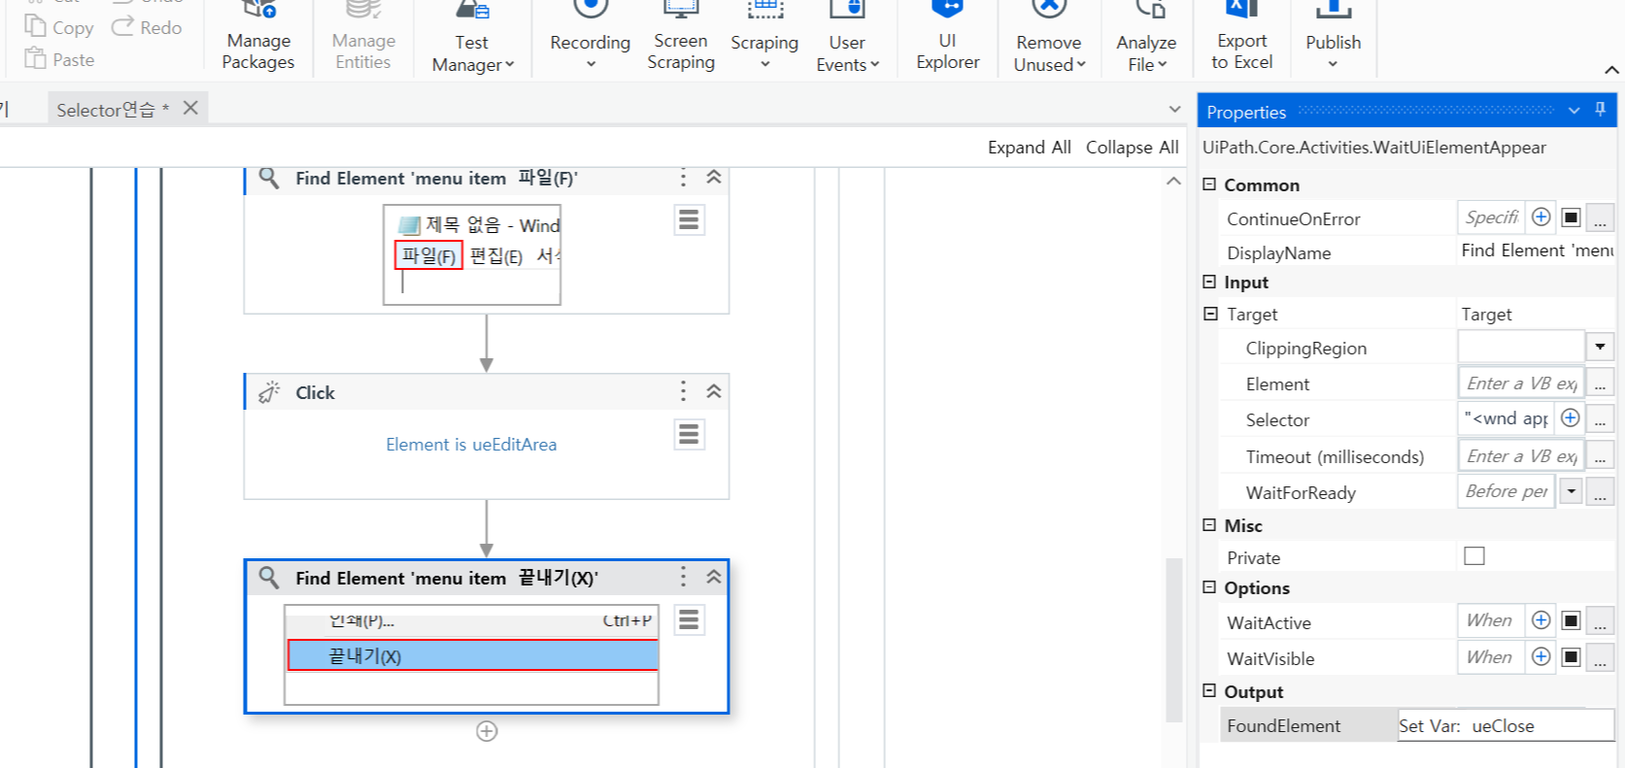Click Element is ueEditArea link

[x=471, y=445]
